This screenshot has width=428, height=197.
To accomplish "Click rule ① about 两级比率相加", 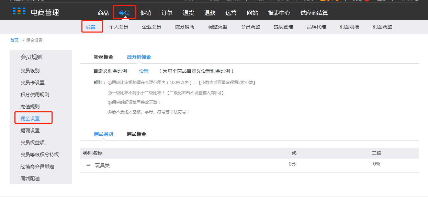I will pos(182,83).
